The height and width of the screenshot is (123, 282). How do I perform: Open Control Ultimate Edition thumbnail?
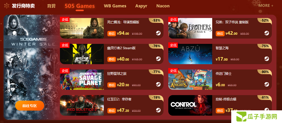[x=190, y=106]
